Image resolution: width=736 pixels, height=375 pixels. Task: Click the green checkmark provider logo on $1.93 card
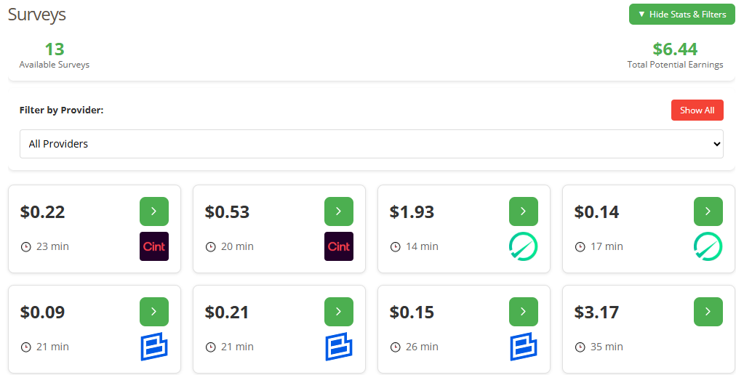point(523,246)
